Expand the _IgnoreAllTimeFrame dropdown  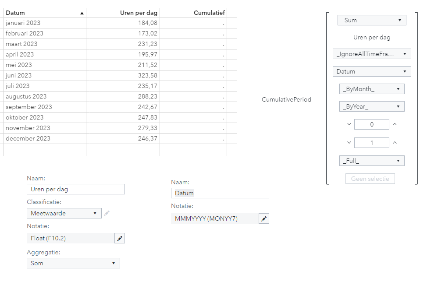coord(372,54)
